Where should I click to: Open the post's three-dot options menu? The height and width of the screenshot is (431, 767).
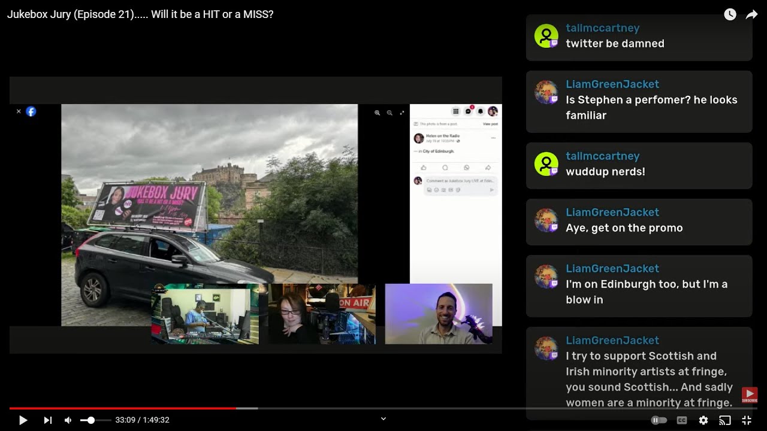point(493,138)
